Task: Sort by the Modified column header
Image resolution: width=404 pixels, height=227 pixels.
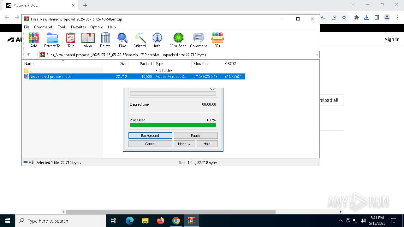Action: (x=207, y=63)
